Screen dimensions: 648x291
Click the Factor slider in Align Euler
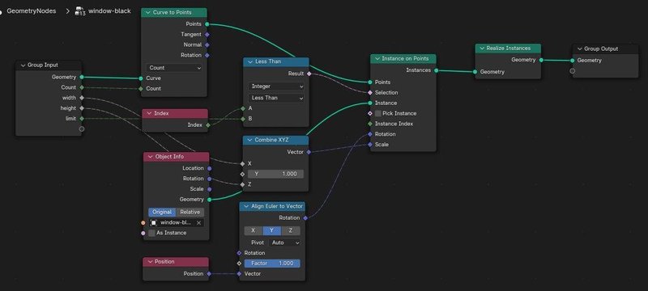click(272, 264)
